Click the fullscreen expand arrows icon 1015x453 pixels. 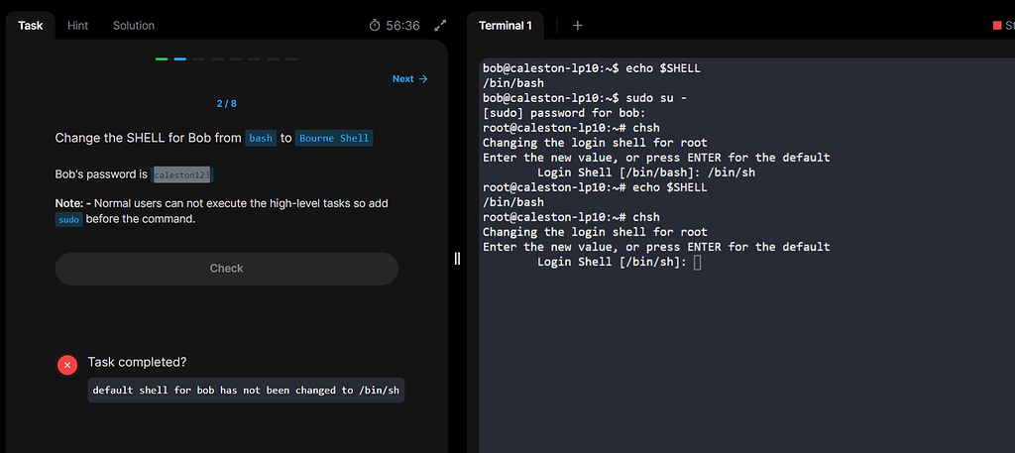pyautogui.click(x=441, y=25)
